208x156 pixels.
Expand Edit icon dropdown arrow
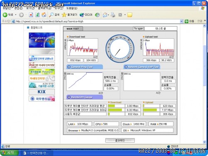tap(125, 15)
